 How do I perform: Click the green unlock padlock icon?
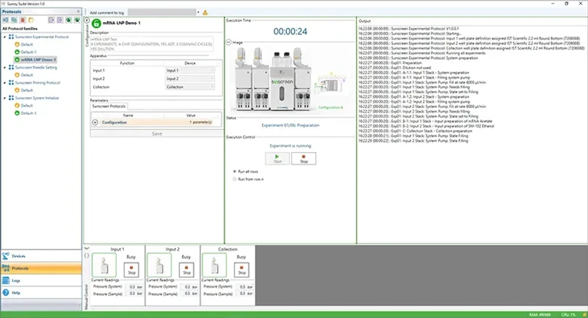tap(97, 23)
